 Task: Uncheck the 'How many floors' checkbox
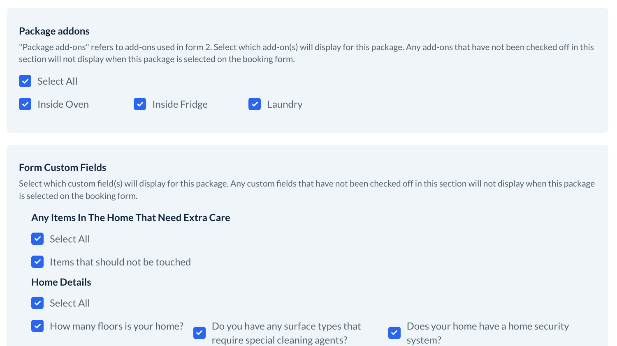tap(37, 326)
